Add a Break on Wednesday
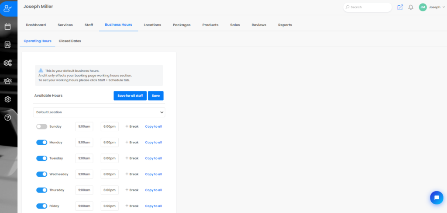Image resolution: width=447 pixels, height=213 pixels. pyautogui.click(x=132, y=174)
